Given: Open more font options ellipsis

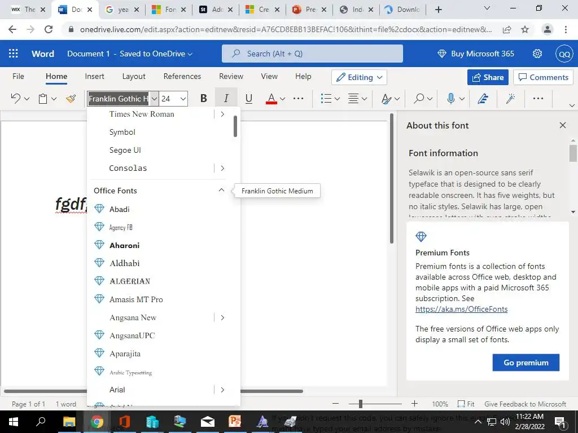Looking at the screenshot, I should point(298,98).
